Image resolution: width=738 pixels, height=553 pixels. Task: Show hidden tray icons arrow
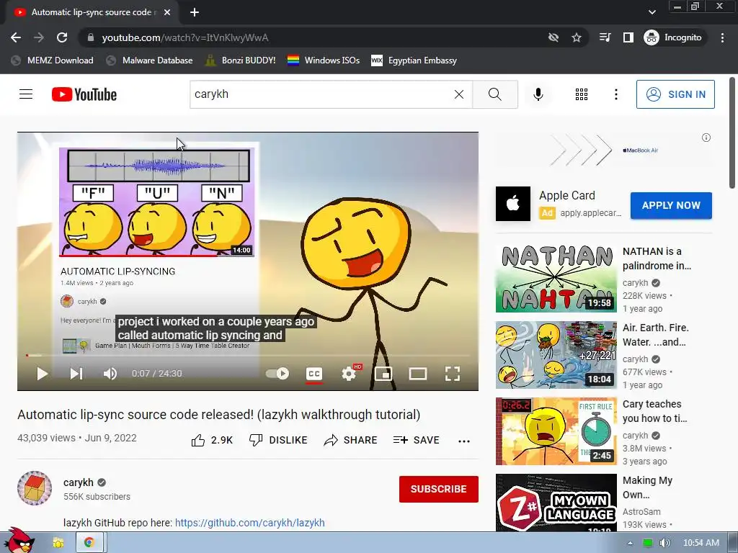[x=630, y=543]
